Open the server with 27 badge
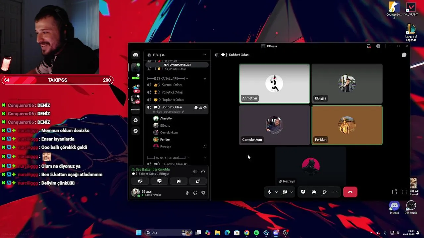 [135, 99]
